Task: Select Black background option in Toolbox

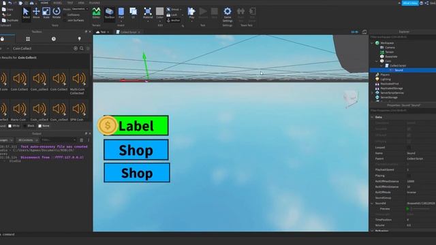Action: pyautogui.click(x=29, y=126)
